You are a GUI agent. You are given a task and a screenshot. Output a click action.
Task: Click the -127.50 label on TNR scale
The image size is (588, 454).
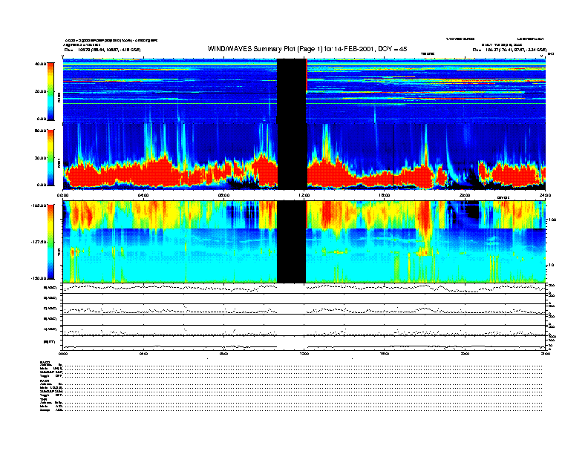(x=39, y=242)
